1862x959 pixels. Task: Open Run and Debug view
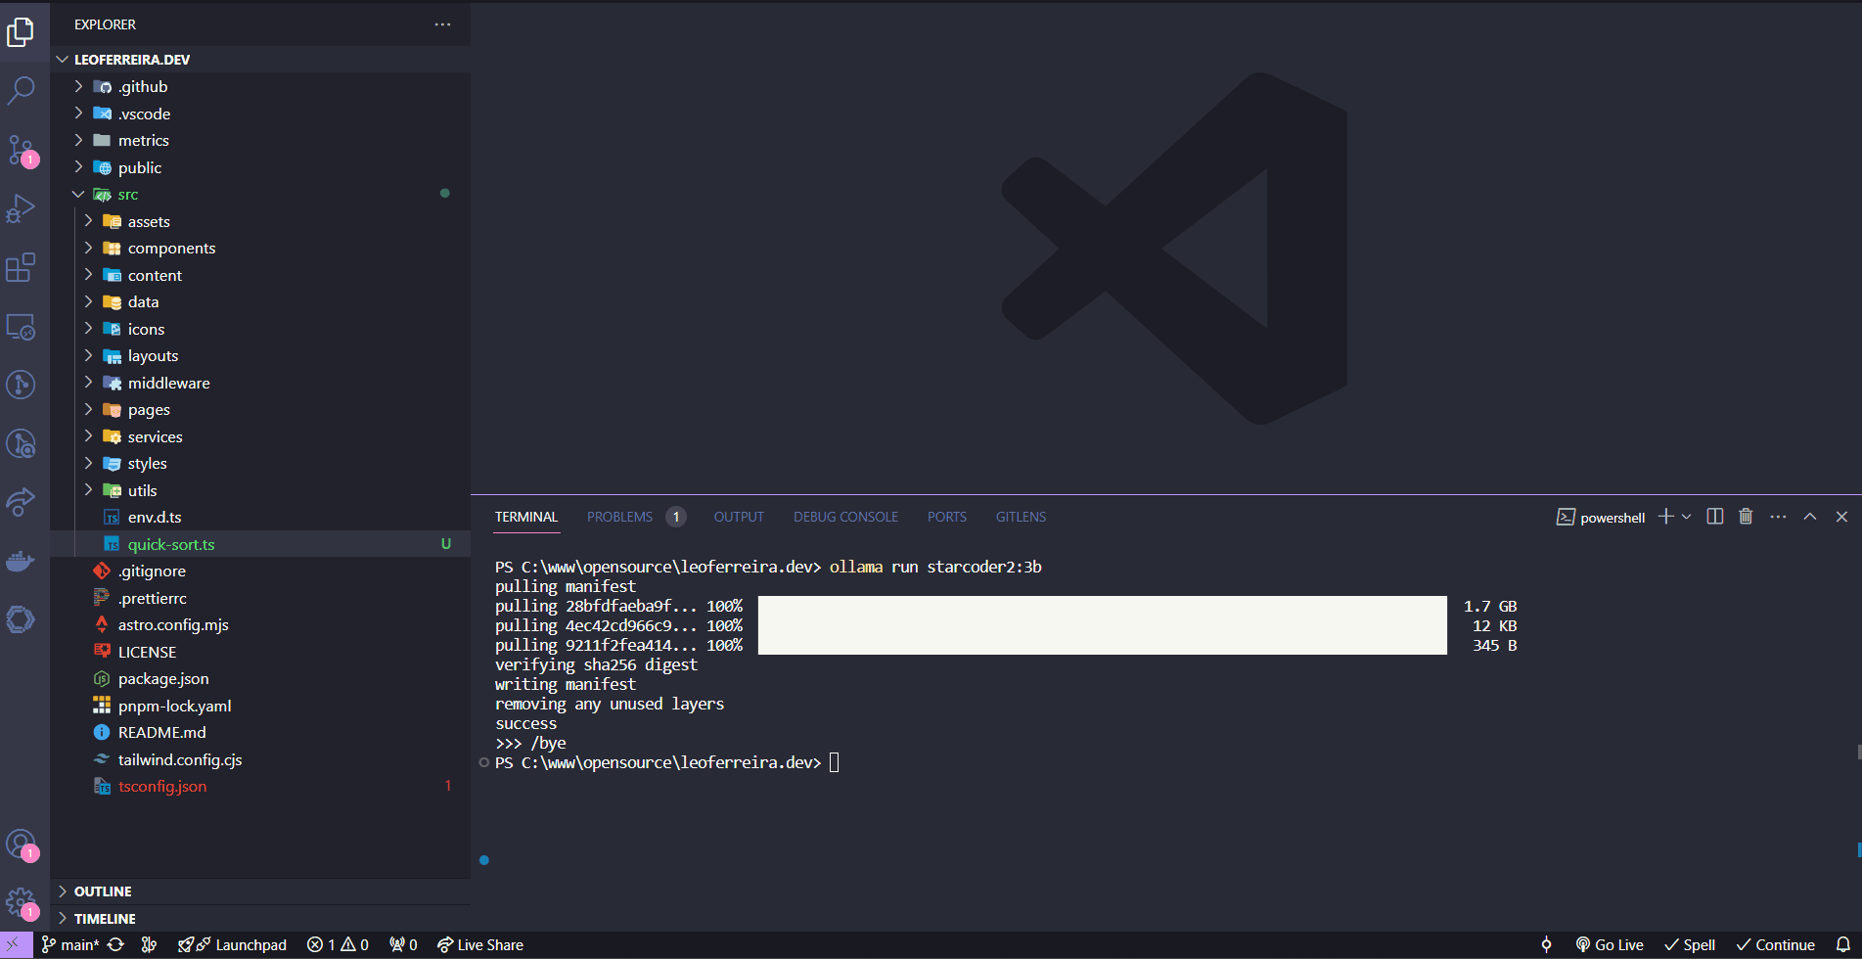coord(21,208)
